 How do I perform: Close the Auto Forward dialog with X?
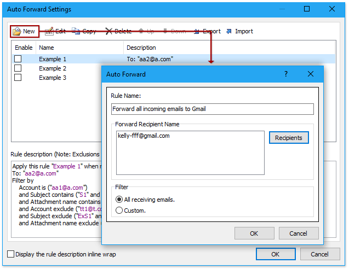[x=311, y=74]
